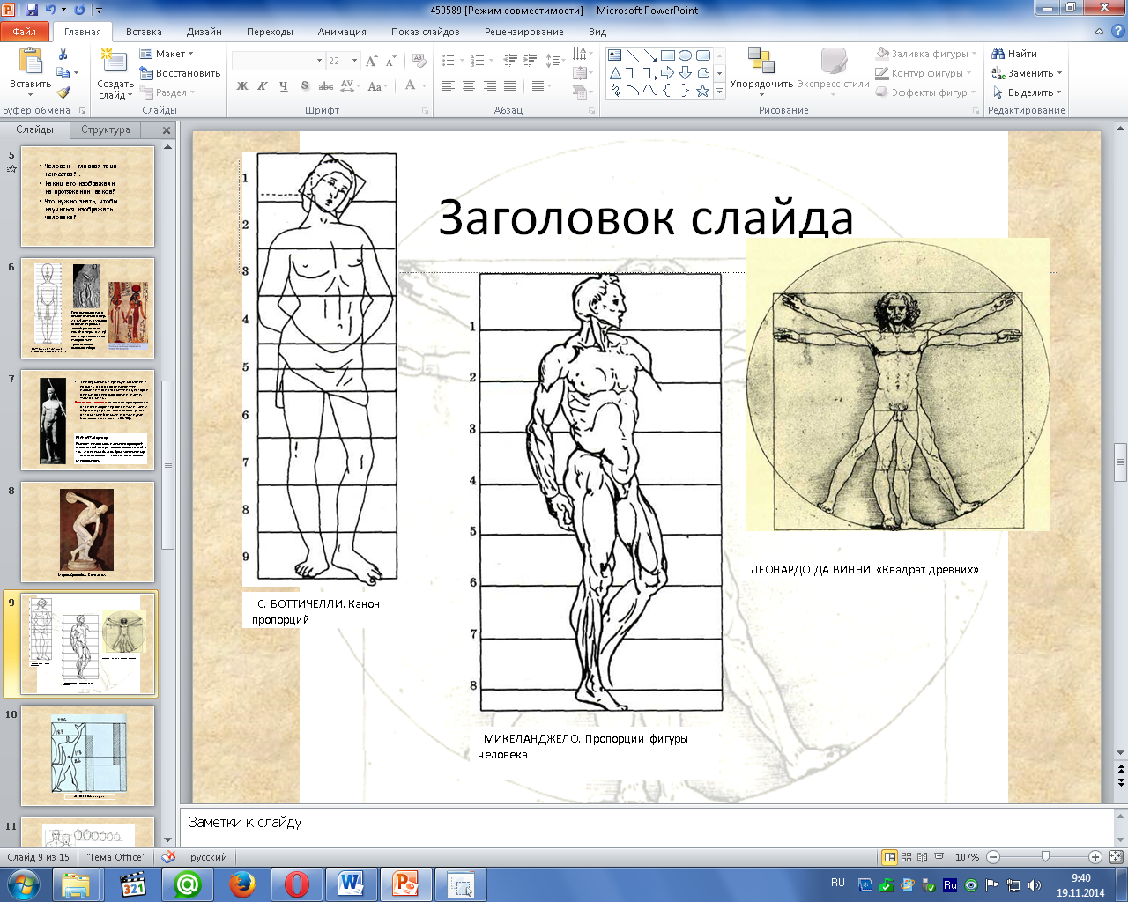Open the Эффекты фигур dropdown
This screenshot has height=902, width=1128.
click(x=925, y=92)
